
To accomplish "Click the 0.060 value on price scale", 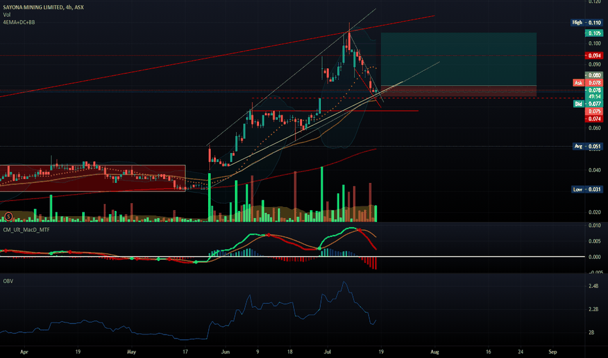I will point(594,128).
